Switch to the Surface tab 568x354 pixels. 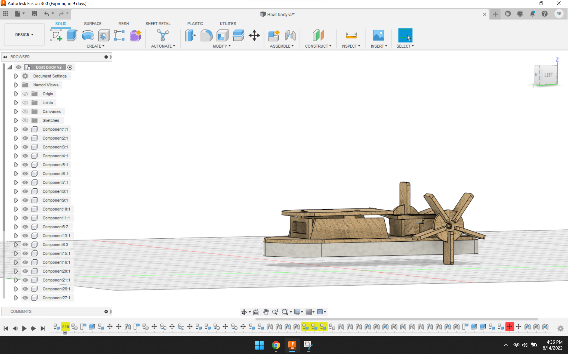pos(93,23)
